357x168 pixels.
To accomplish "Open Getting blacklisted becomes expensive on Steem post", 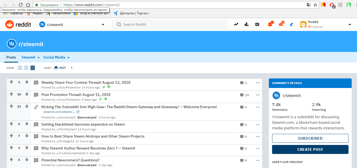I will [83, 124].
